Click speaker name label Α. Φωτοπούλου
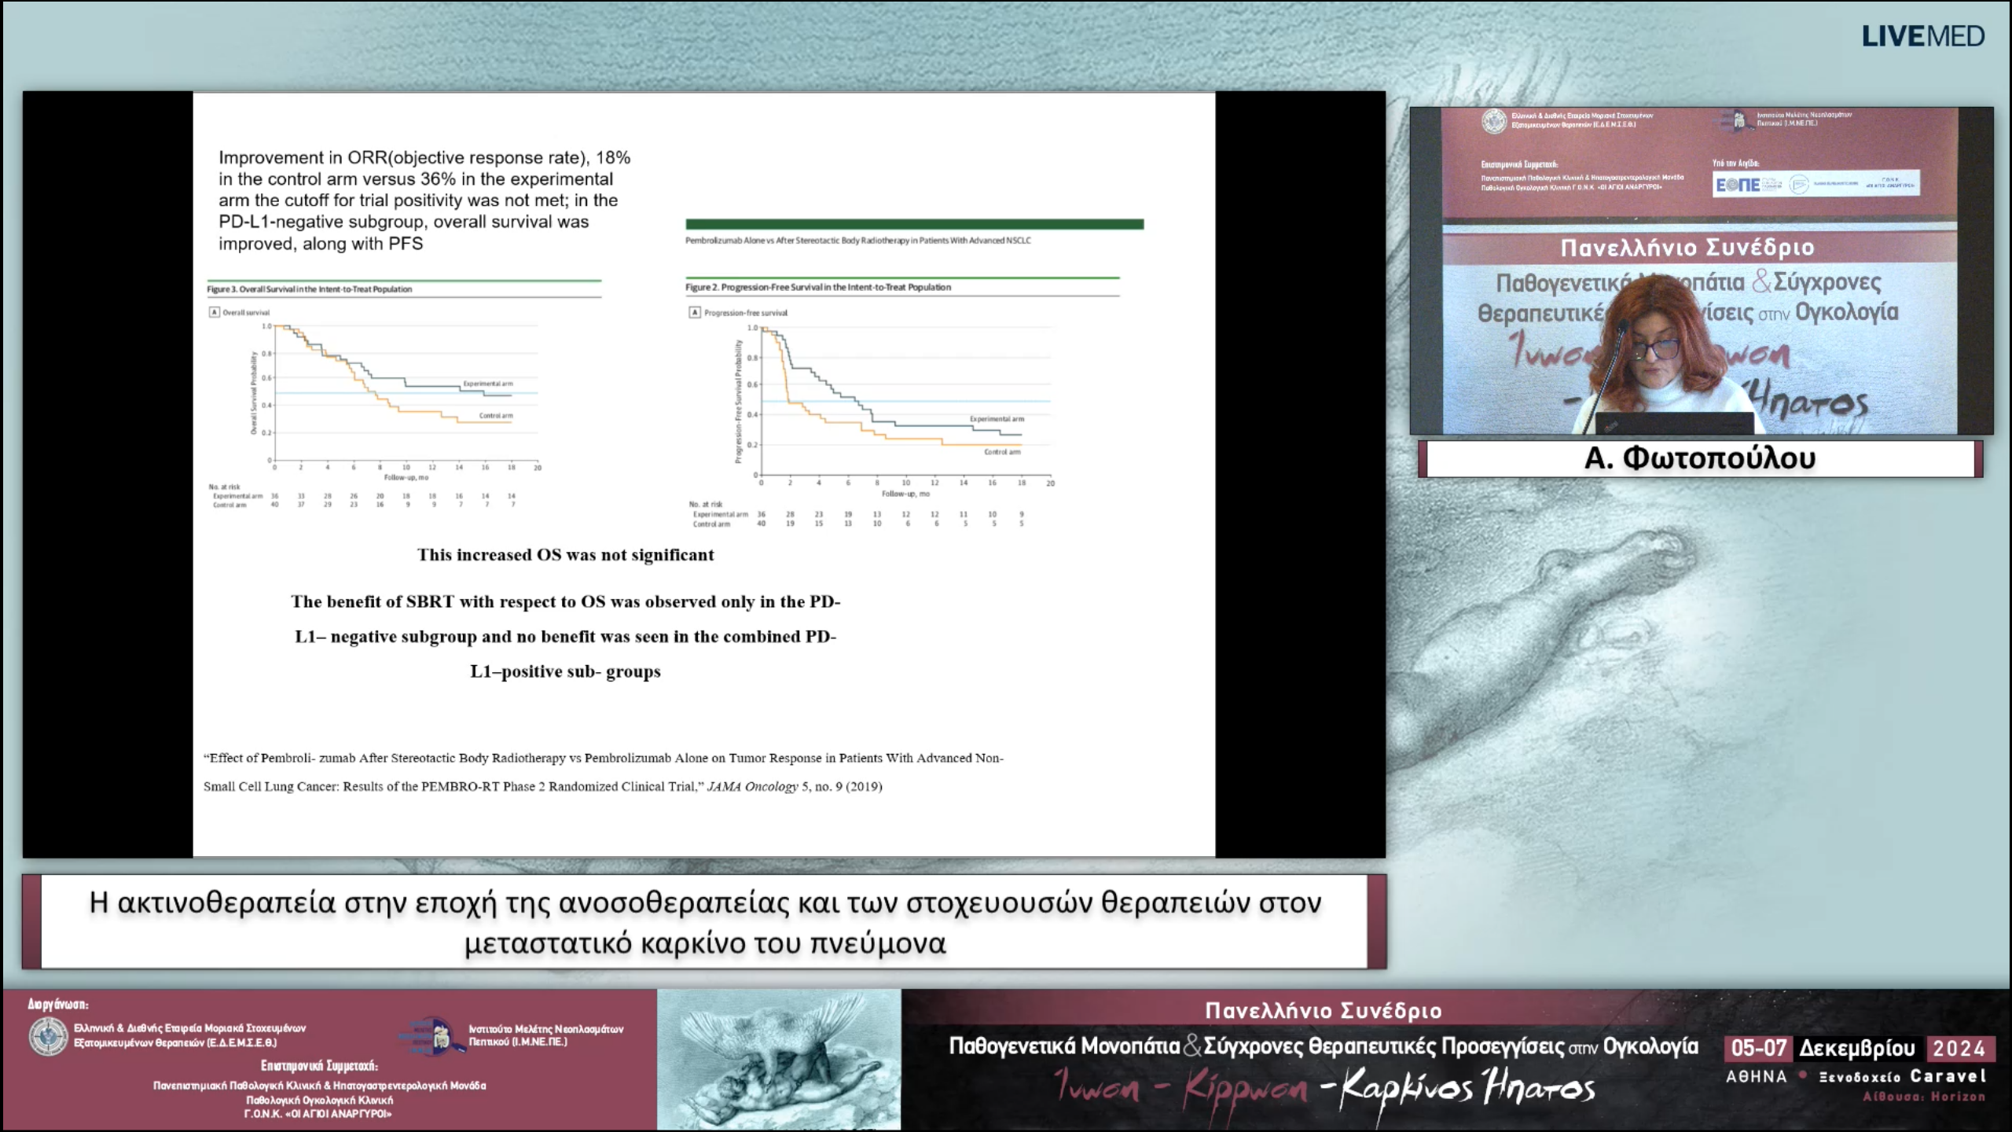2012x1132 pixels. [x=1700, y=458]
